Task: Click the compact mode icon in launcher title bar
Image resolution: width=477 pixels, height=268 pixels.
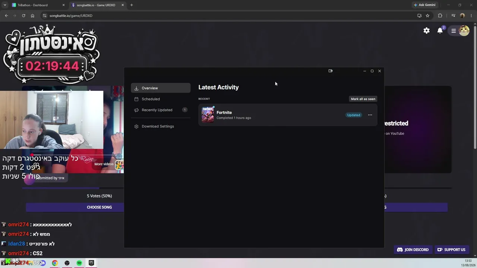Action: (x=331, y=71)
